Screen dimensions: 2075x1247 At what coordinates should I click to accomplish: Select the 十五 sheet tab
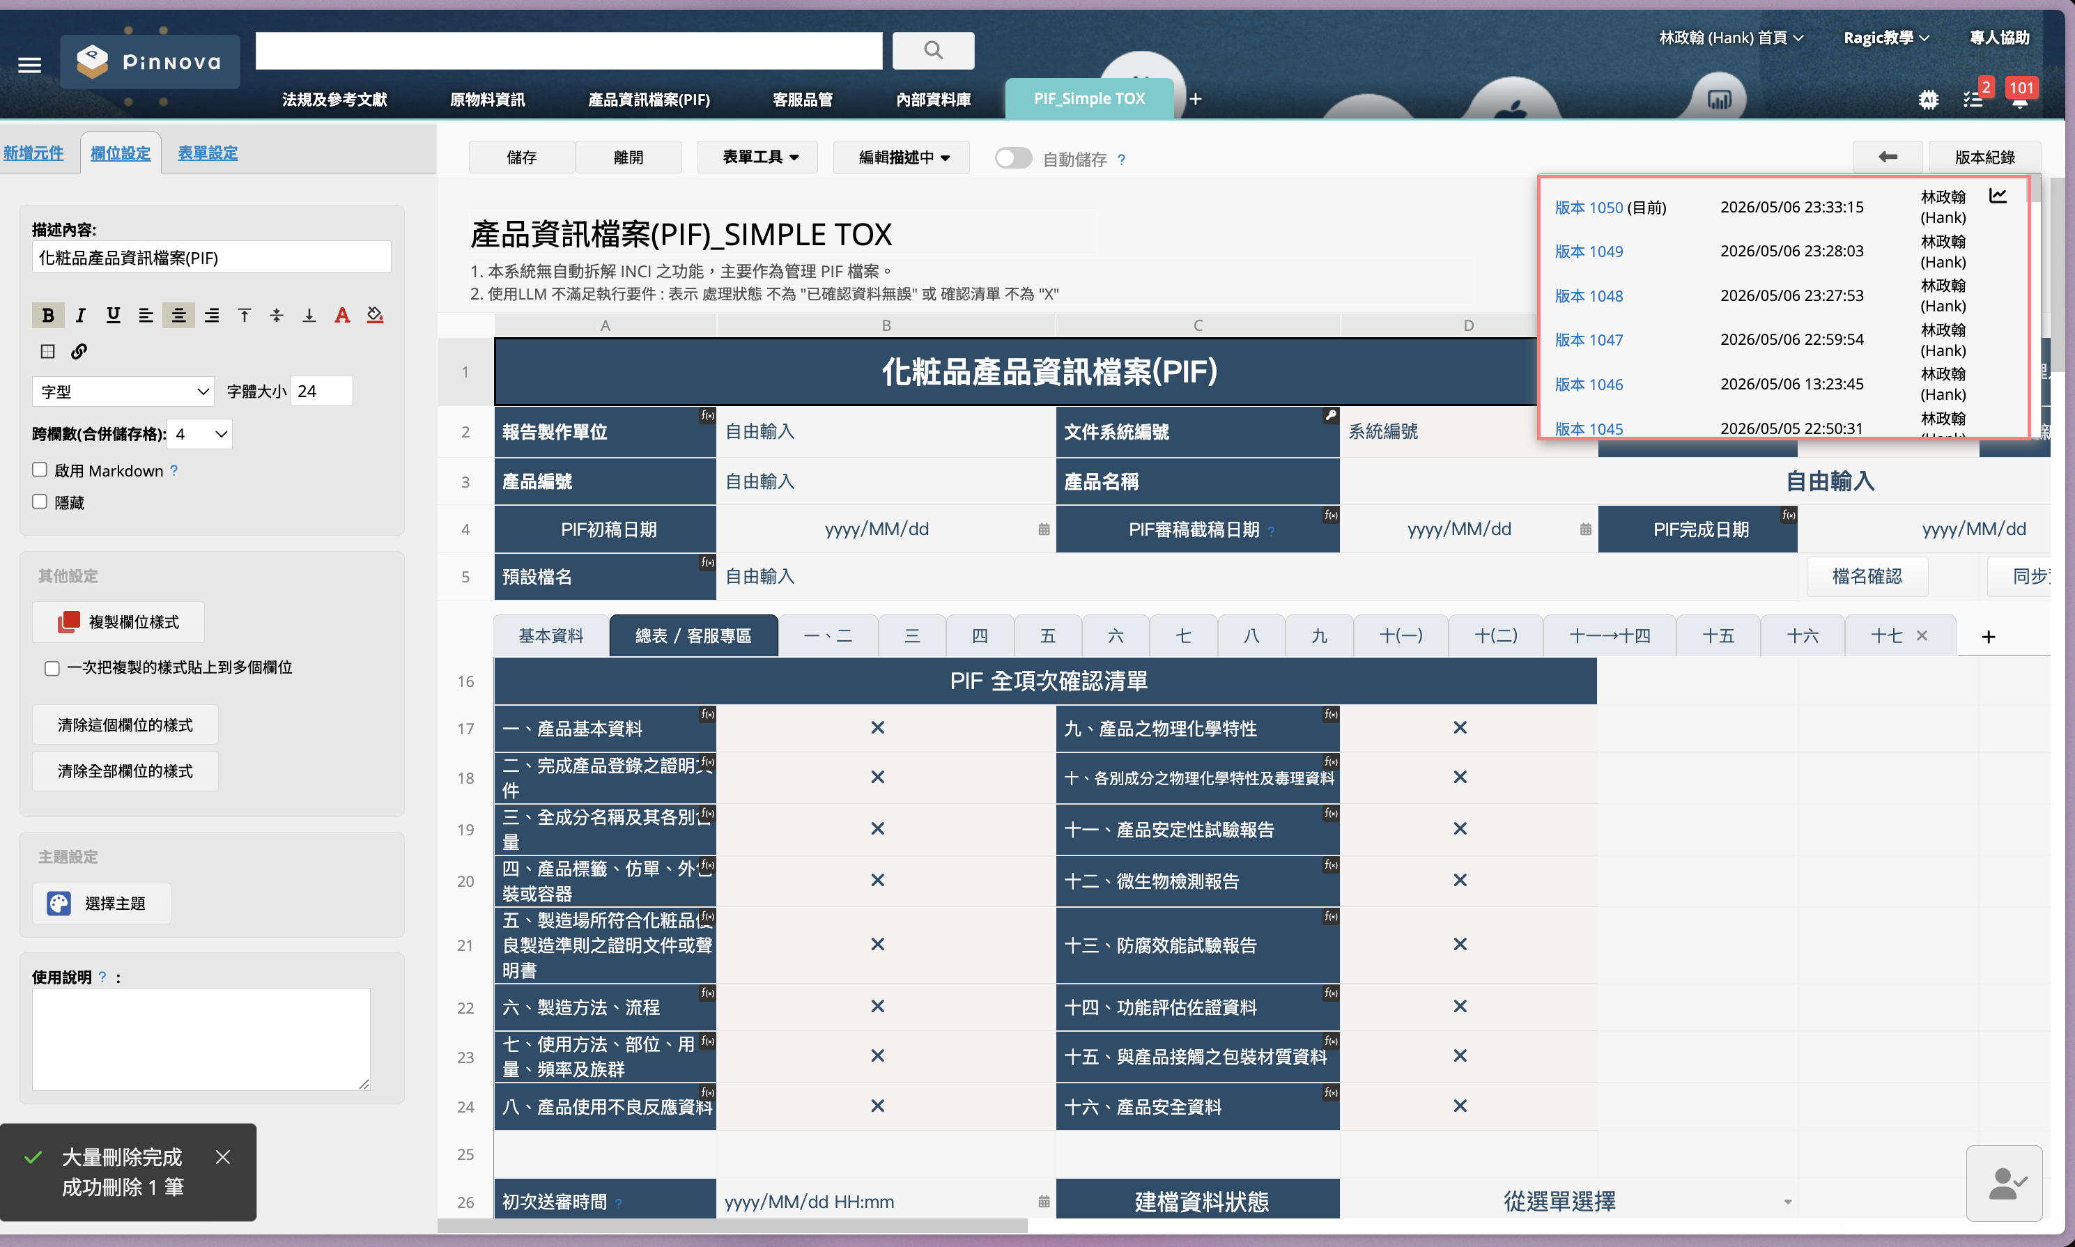[1718, 636]
